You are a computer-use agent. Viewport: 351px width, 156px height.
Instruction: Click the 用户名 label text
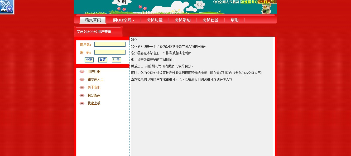click(85, 45)
